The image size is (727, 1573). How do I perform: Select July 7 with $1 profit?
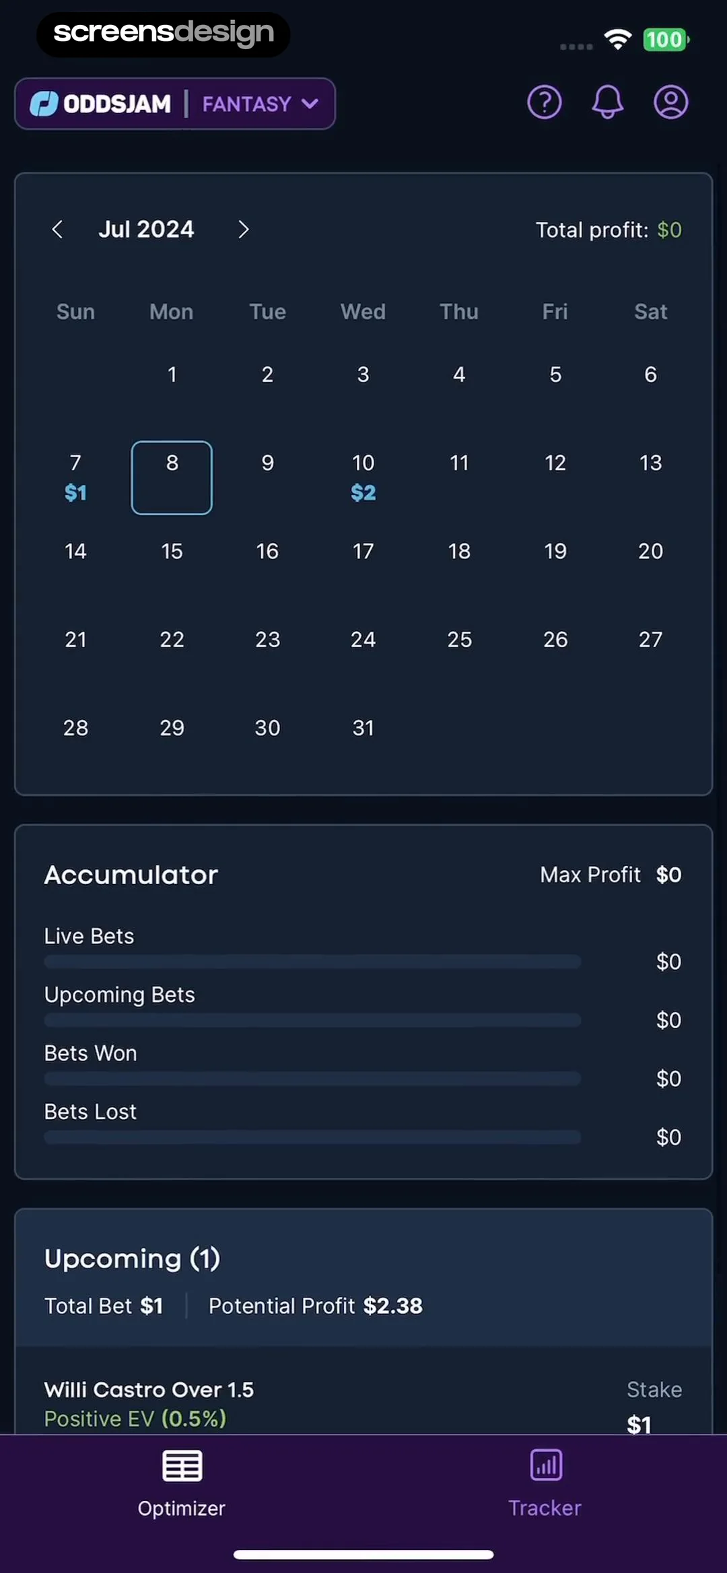[x=75, y=477]
